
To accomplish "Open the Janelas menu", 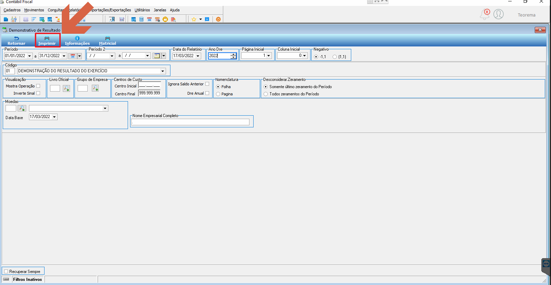I will (160, 10).
